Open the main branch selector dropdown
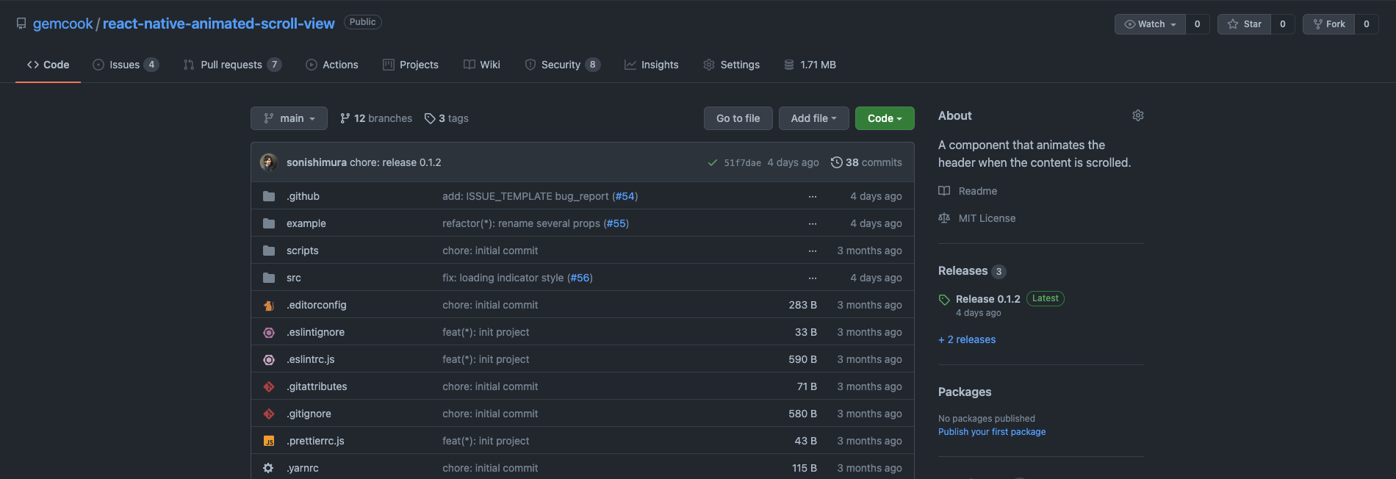This screenshot has width=1396, height=479. [289, 118]
